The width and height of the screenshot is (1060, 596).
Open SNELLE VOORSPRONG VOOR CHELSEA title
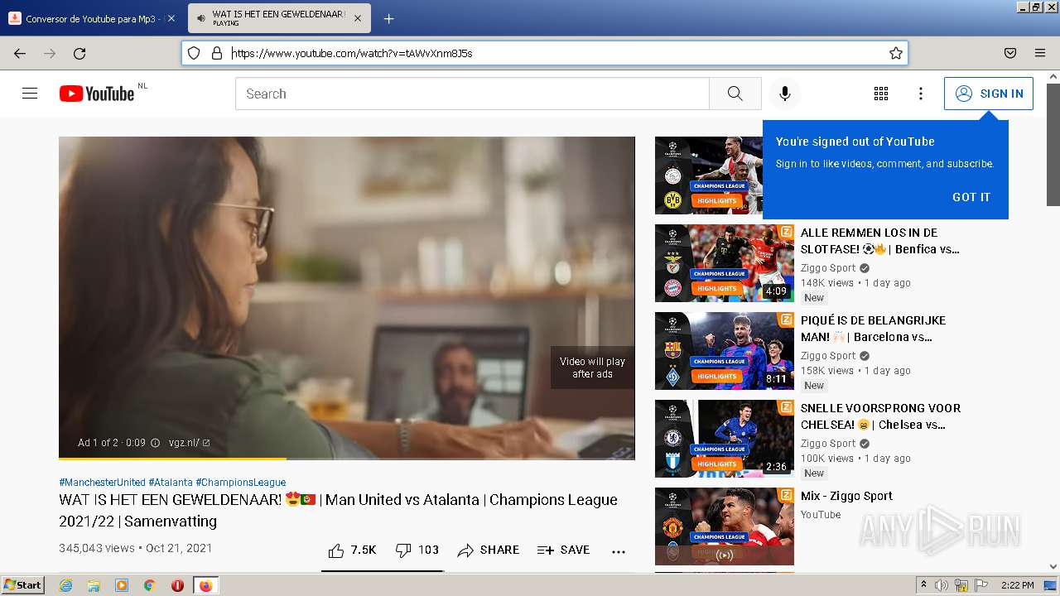click(x=881, y=416)
